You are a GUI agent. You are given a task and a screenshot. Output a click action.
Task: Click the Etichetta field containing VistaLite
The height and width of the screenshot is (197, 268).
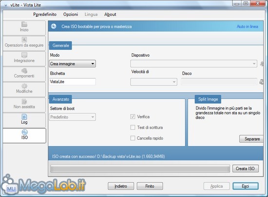pos(73,82)
